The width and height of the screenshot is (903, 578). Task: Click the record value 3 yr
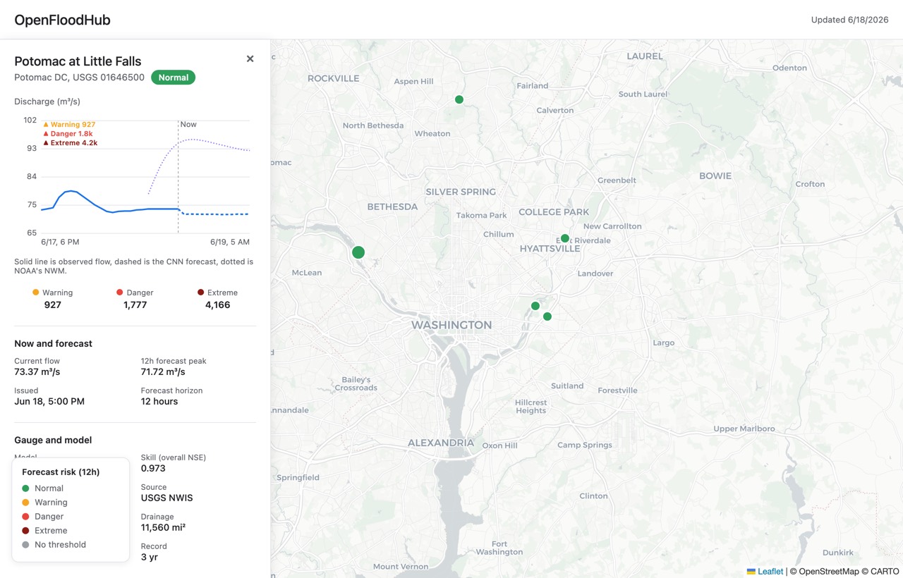coord(149,558)
